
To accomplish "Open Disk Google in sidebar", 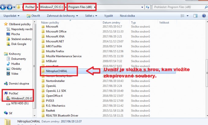I will [x=16, y=44].
